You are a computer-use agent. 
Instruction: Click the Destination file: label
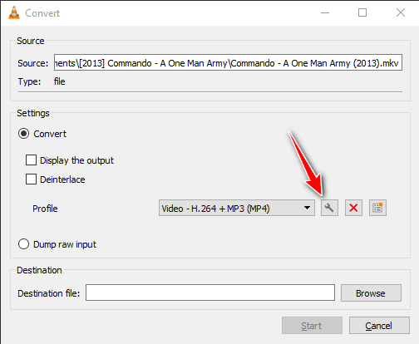(49, 293)
